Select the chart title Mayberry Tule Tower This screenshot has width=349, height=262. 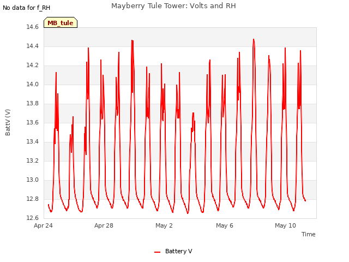[173, 5]
